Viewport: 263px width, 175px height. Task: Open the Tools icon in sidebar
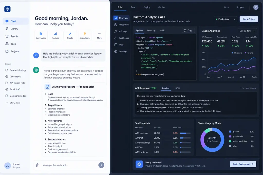pyautogui.click(x=7, y=44)
